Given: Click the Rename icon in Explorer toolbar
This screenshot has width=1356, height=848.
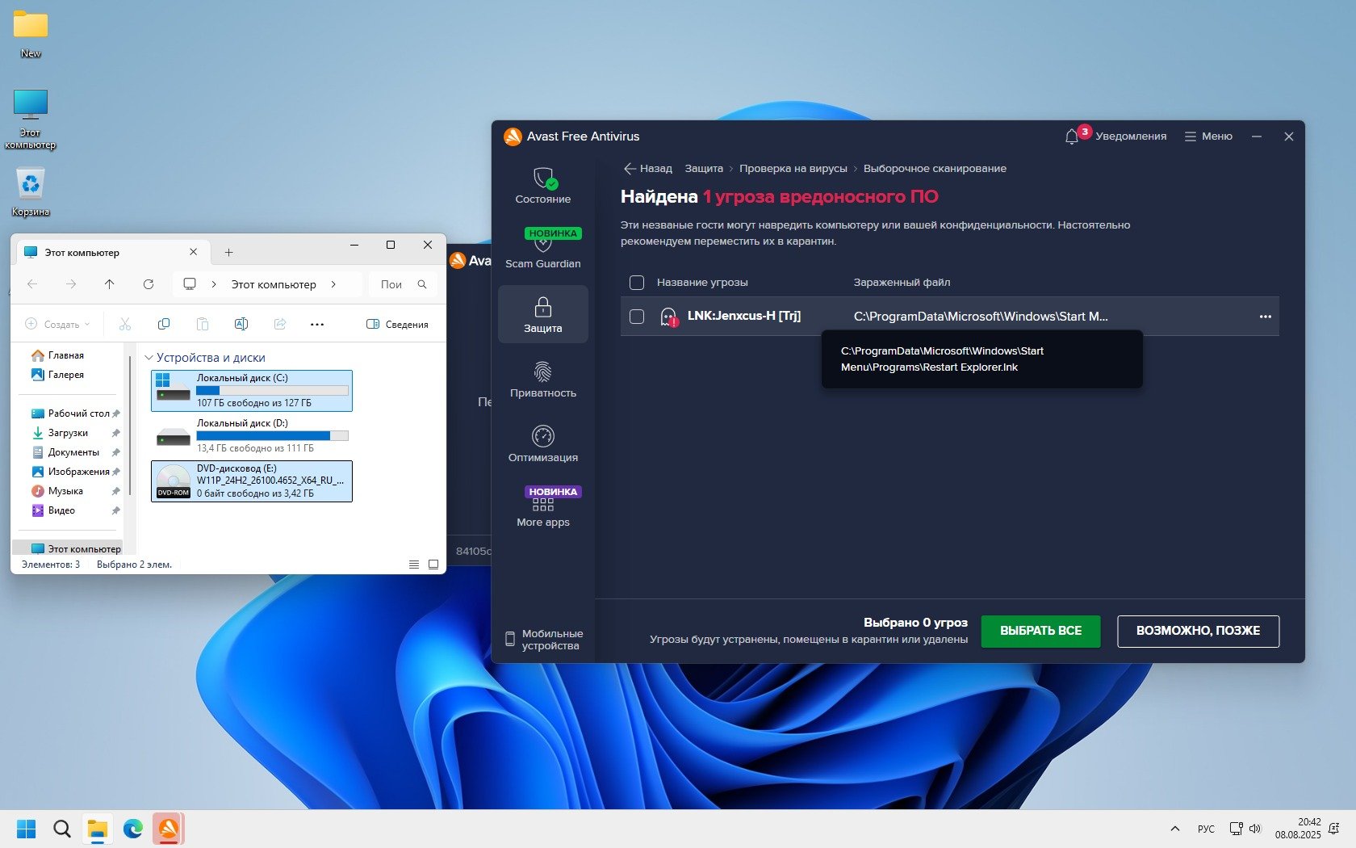Looking at the screenshot, I should (x=241, y=324).
